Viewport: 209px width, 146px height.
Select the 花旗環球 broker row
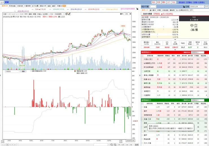coord(174,95)
